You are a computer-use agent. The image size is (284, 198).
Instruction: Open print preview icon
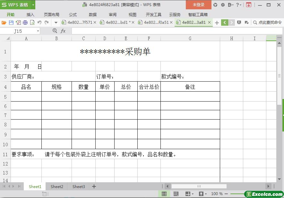[x=32, y=22]
